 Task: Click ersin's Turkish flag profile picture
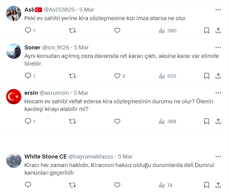tap(14, 97)
